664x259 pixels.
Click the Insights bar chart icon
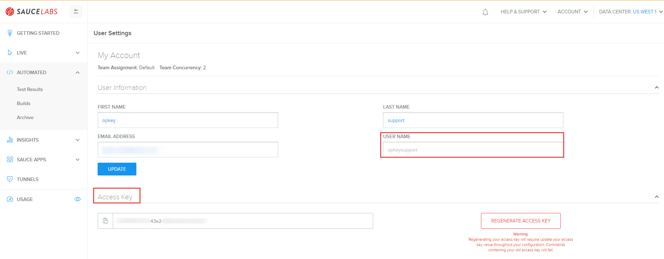pyautogui.click(x=10, y=140)
